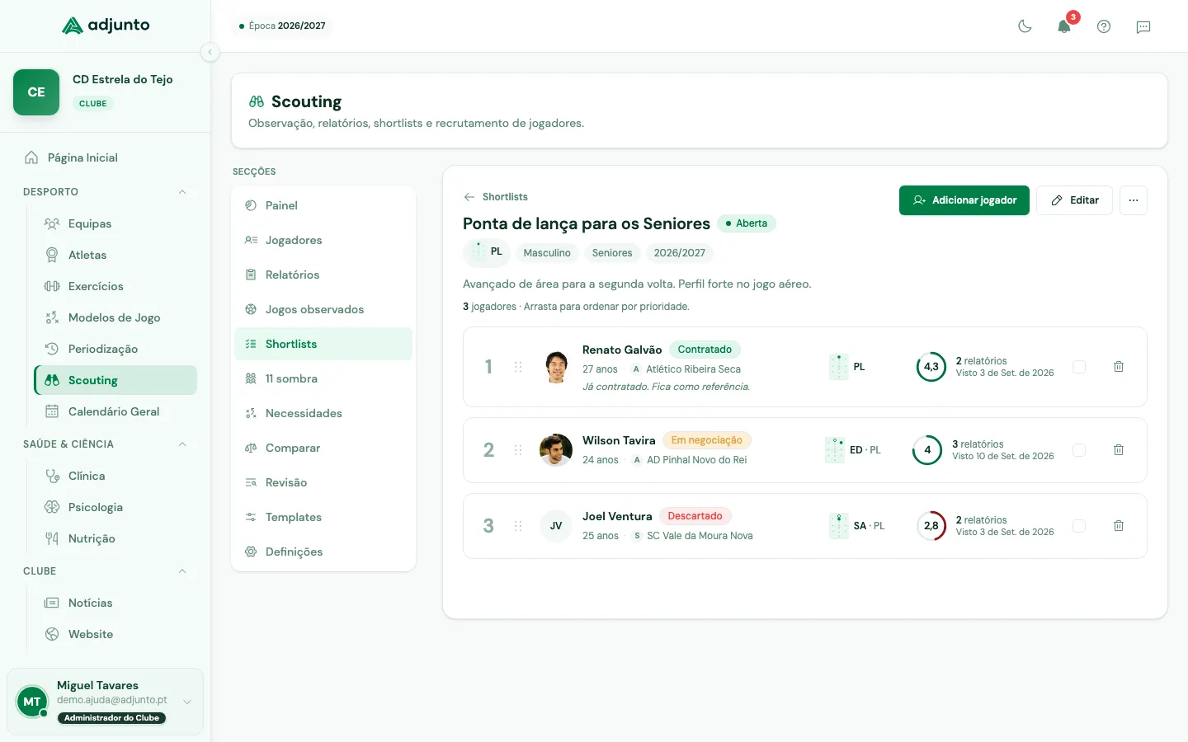Open Jogos observados section

point(323,309)
